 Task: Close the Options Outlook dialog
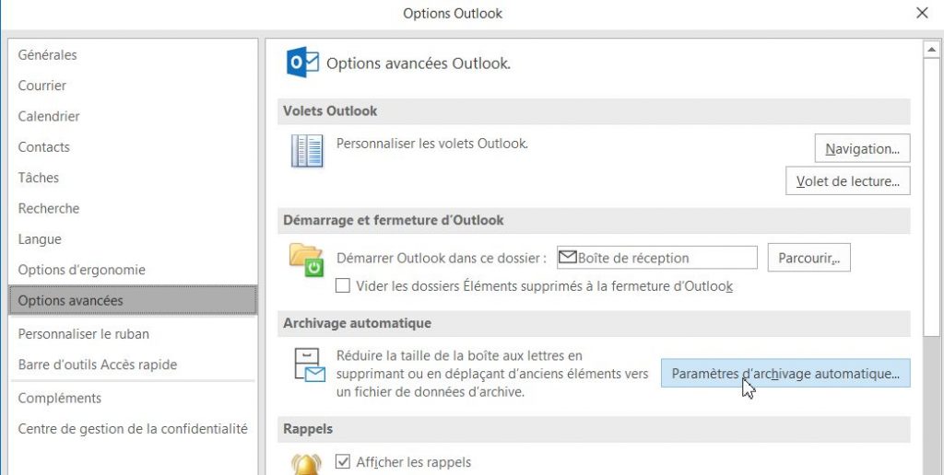tap(922, 13)
